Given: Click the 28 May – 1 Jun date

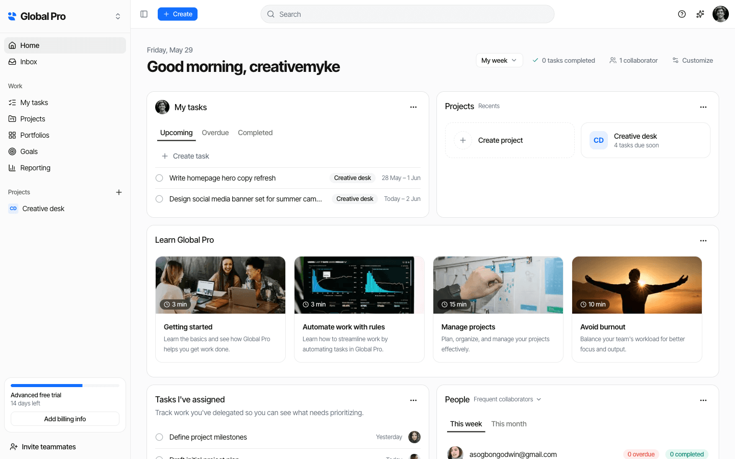Looking at the screenshot, I should (x=401, y=178).
